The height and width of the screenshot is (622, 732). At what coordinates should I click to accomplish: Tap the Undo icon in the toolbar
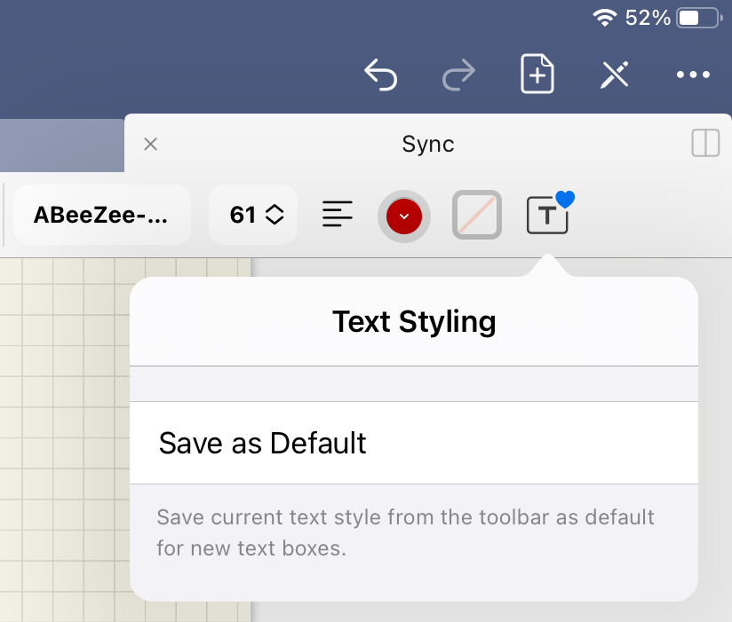coord(380,75)
